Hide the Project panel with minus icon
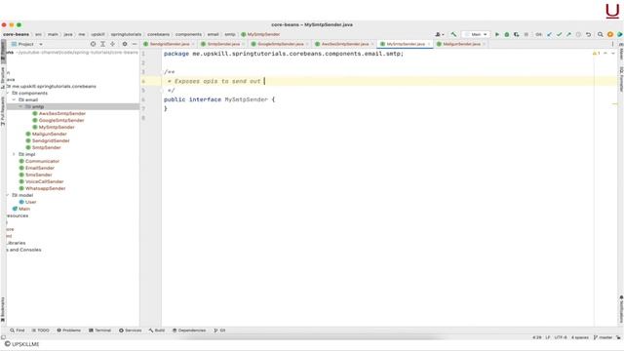The width and height of the screenshot is (624, 351). point(135,44)
